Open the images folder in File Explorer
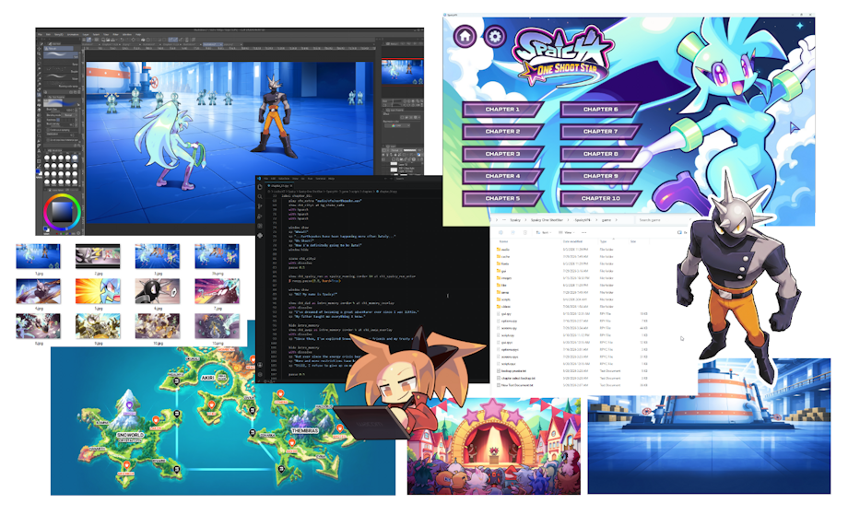The image size is (848, 515). pyautogui.click(x=504, y=278)
